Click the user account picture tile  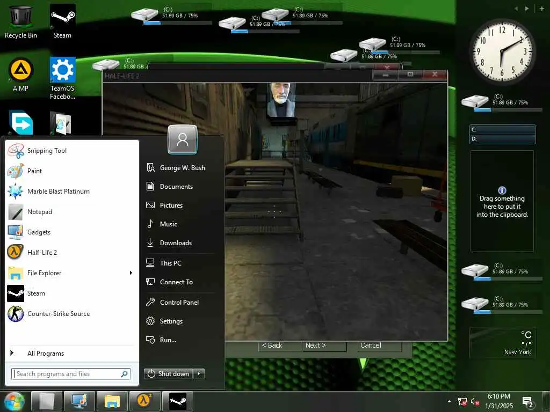point(183,139)
